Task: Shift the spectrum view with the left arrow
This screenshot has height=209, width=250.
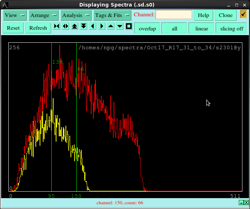Action: click(93, 26)
